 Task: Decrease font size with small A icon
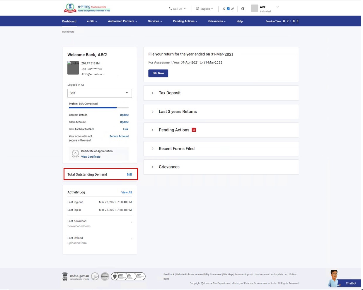pyautogui.click(x=224, y=9)
